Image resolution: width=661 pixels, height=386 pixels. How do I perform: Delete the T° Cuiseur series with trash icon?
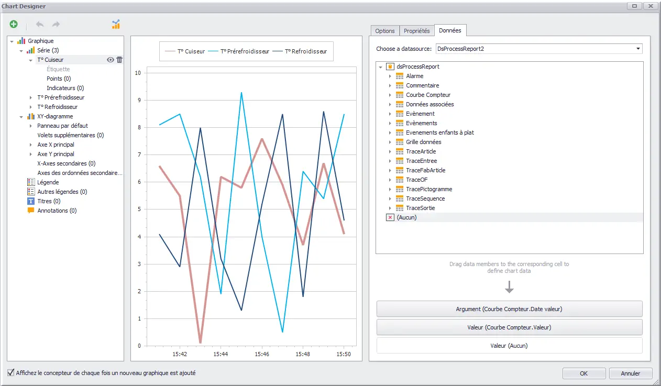click(x=119, y=60)
